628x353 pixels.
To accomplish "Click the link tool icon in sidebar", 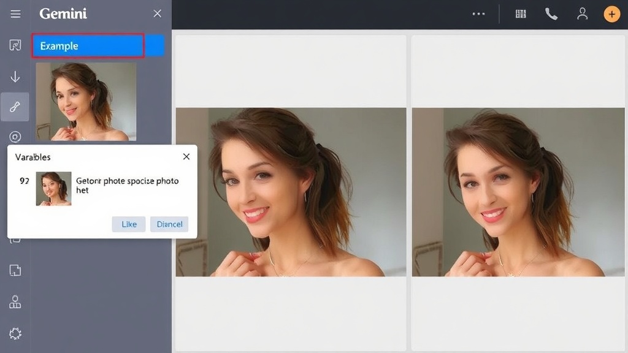I will click(x=15, y=107).
